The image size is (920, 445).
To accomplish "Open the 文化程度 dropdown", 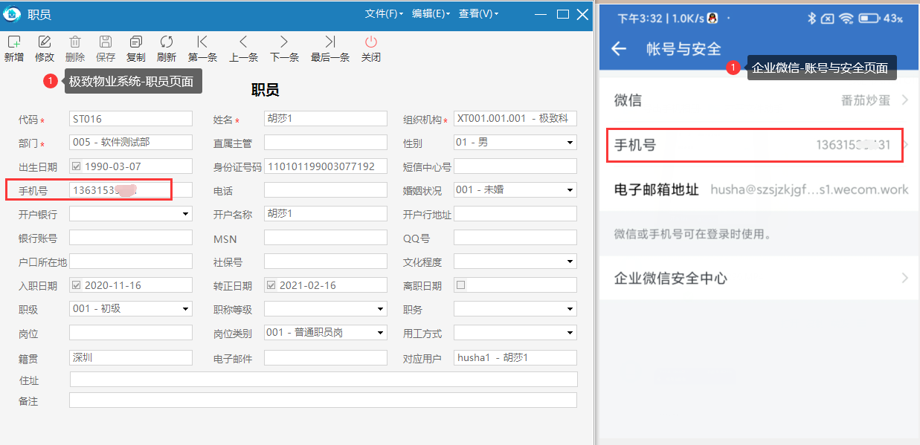I will 570,262.
